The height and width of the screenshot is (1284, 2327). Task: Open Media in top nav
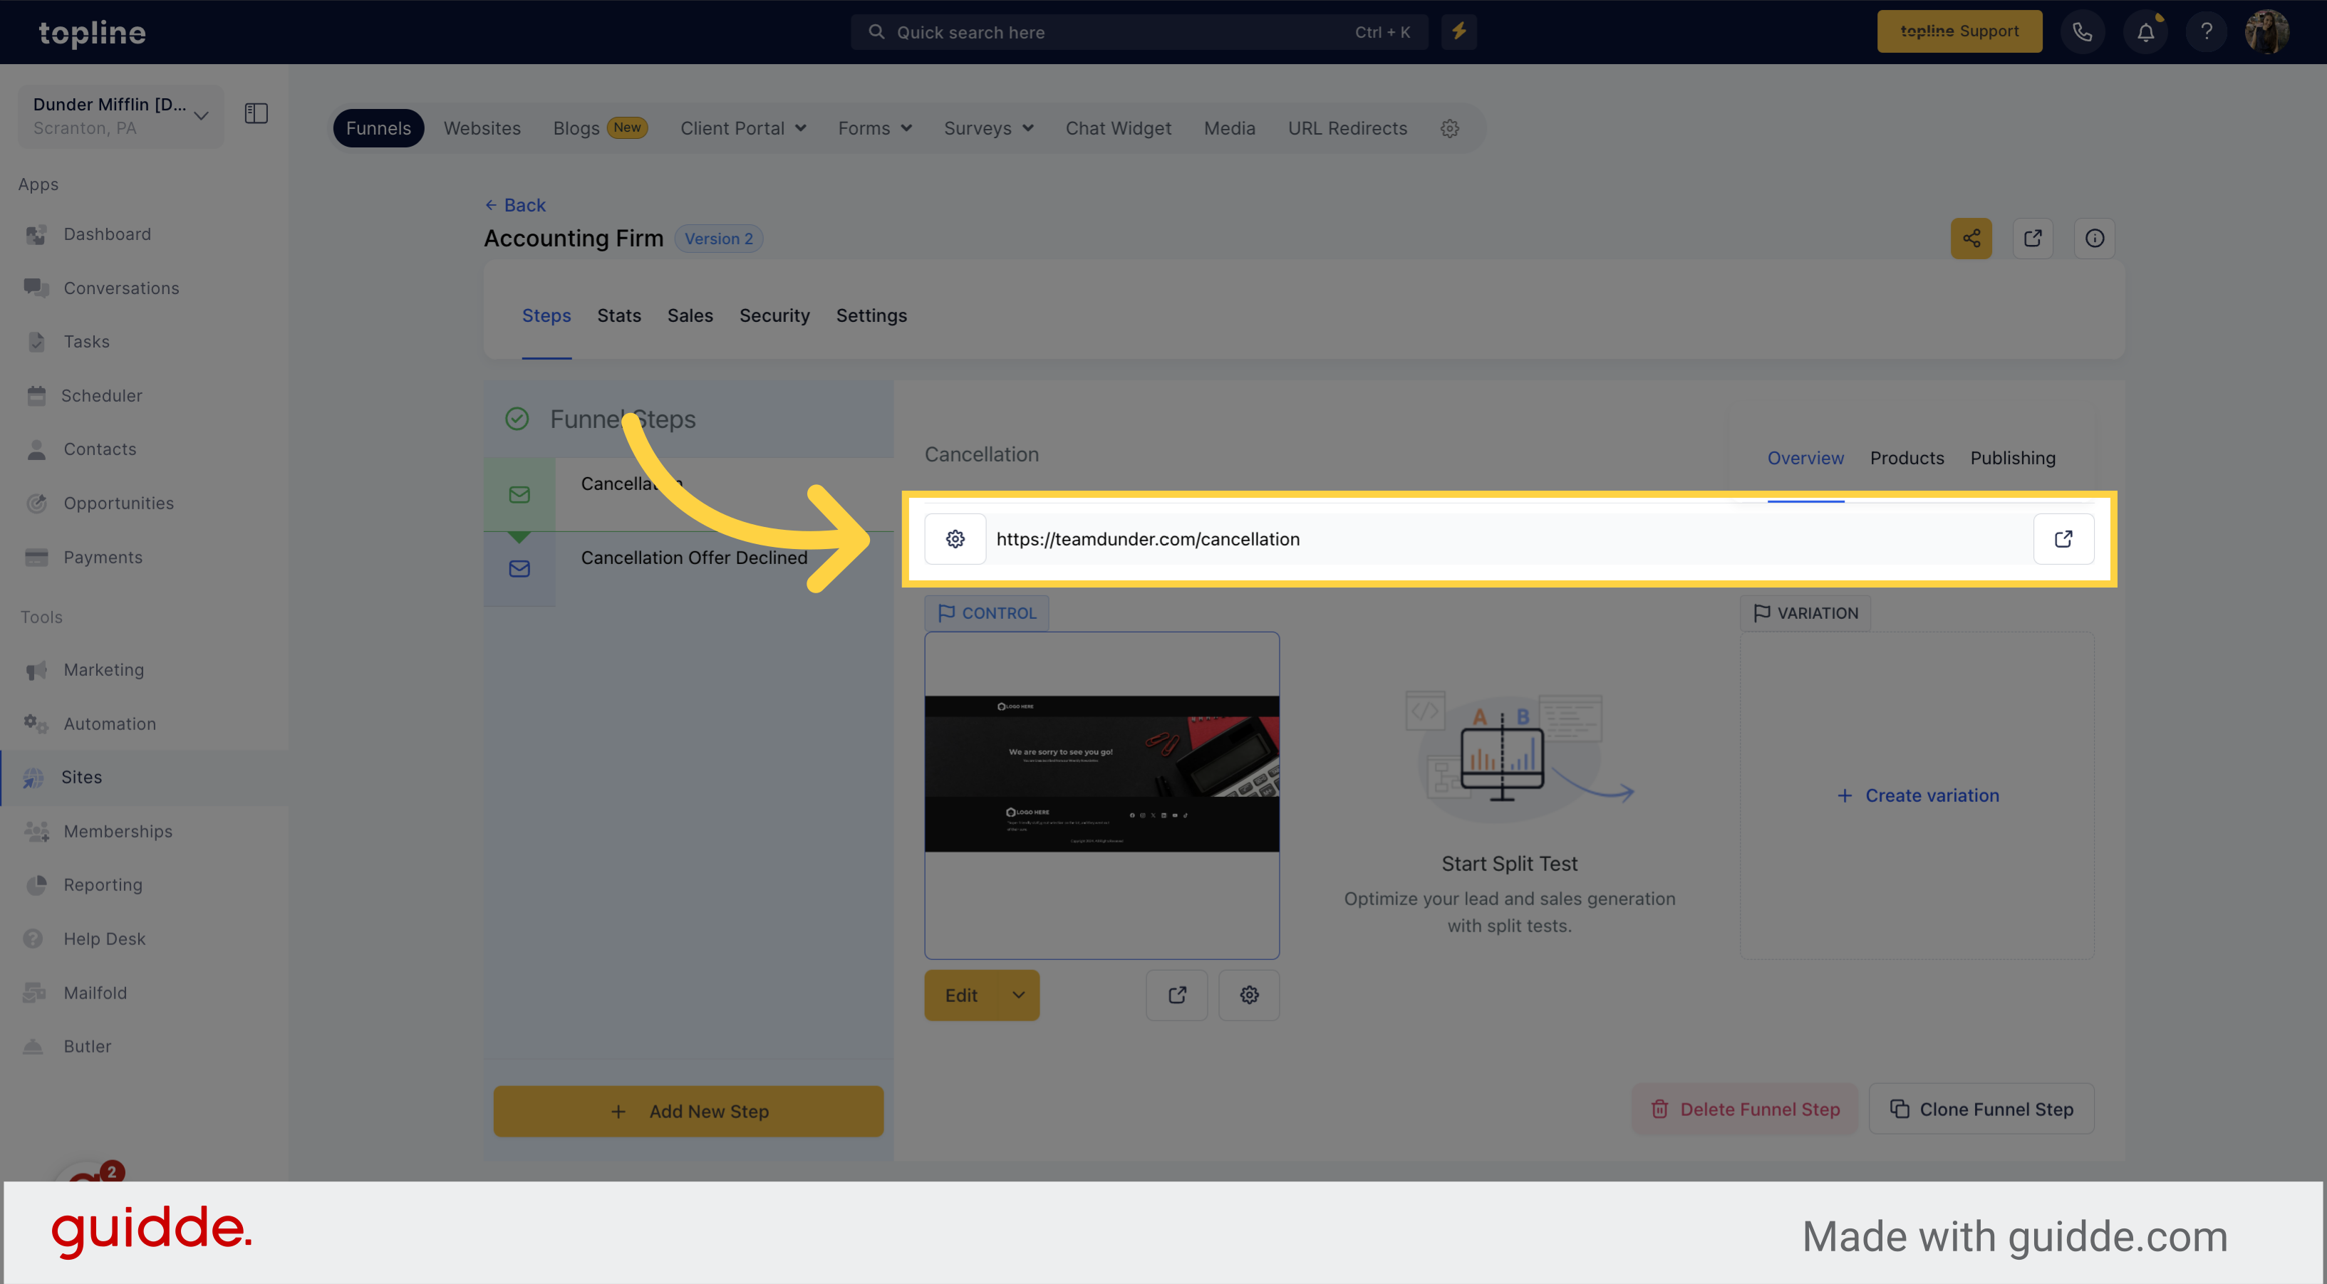(1230, 128)
